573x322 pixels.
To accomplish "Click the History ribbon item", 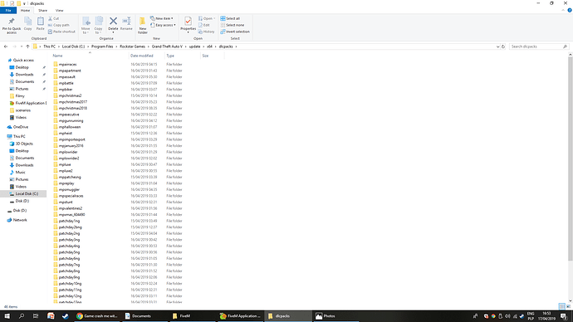I will (207, 32).
